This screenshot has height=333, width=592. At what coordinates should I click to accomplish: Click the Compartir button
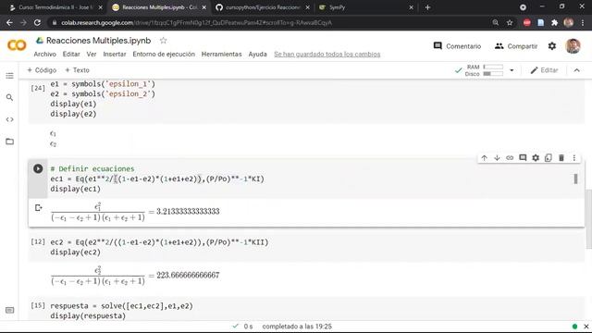tap(516, 46)
